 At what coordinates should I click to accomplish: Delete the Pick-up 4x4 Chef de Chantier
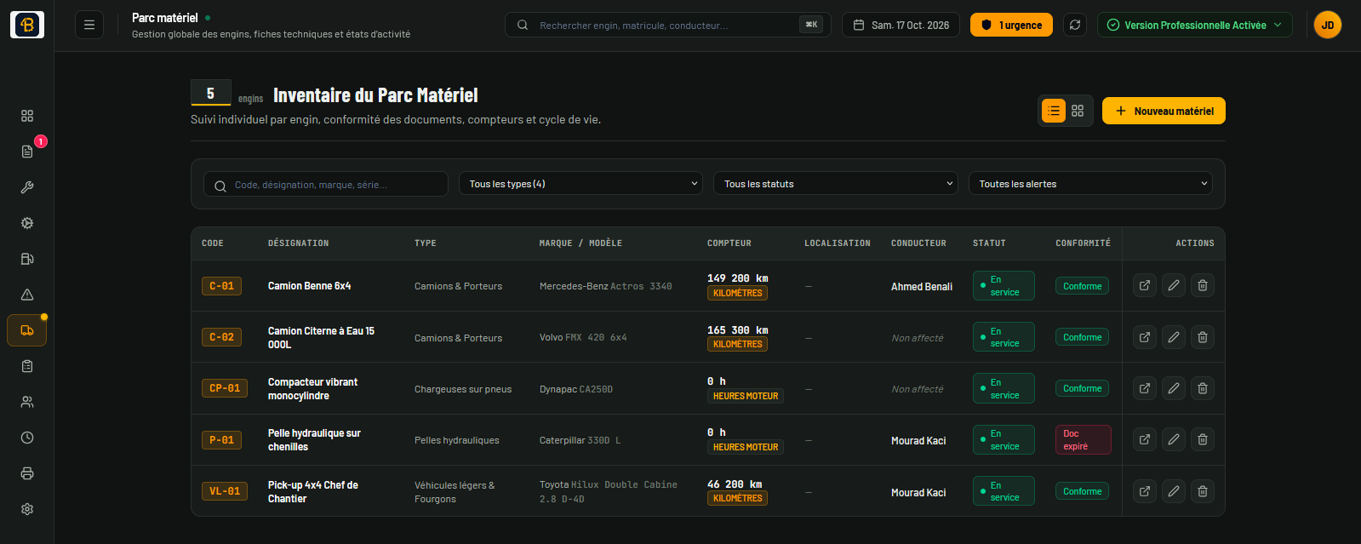pyautogui.click(x=1203, y=491)
